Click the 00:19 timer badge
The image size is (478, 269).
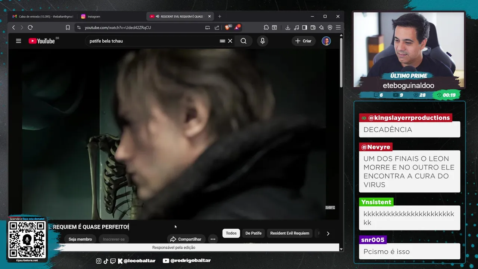point(446,95)
